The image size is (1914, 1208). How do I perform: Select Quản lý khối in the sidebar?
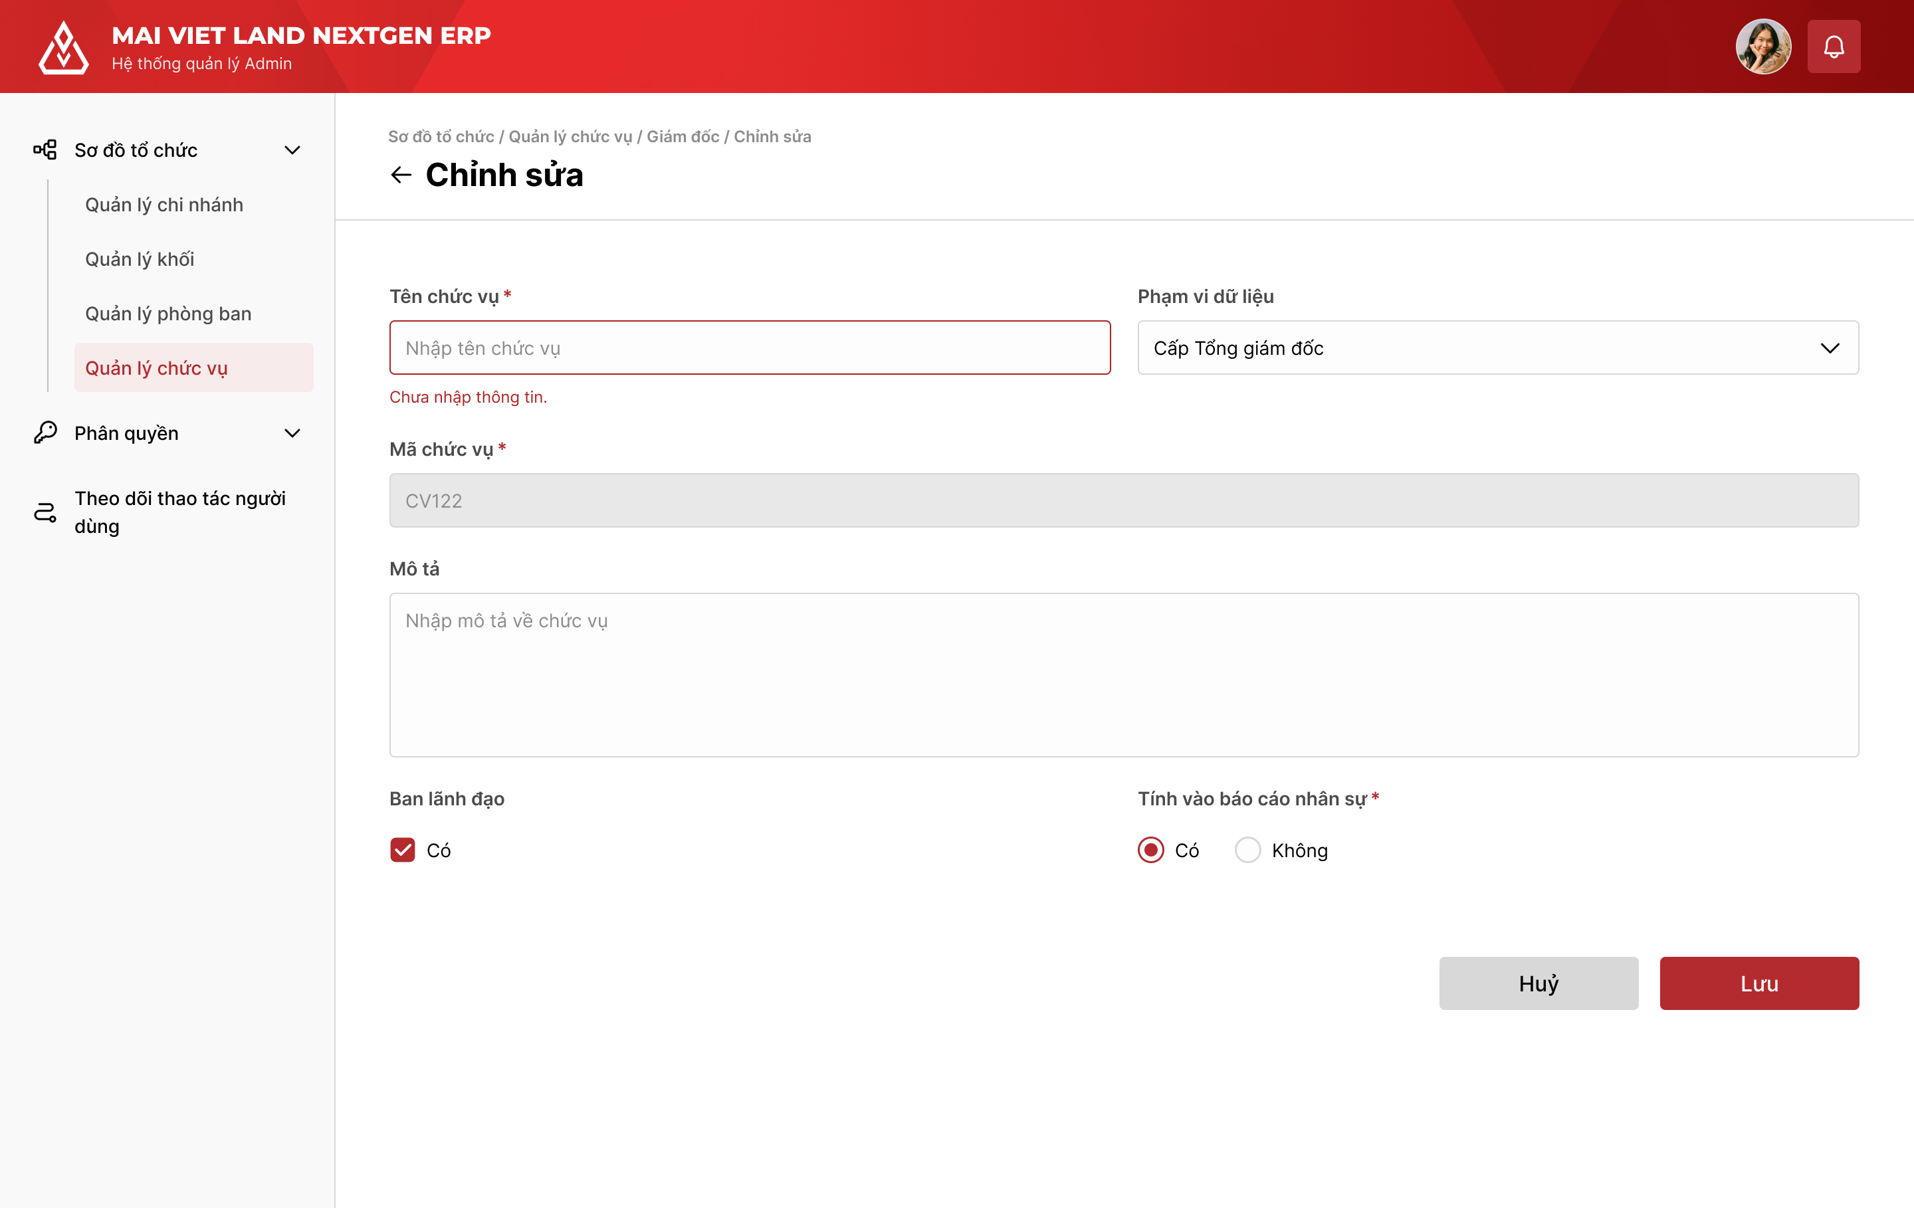point(139,259)
